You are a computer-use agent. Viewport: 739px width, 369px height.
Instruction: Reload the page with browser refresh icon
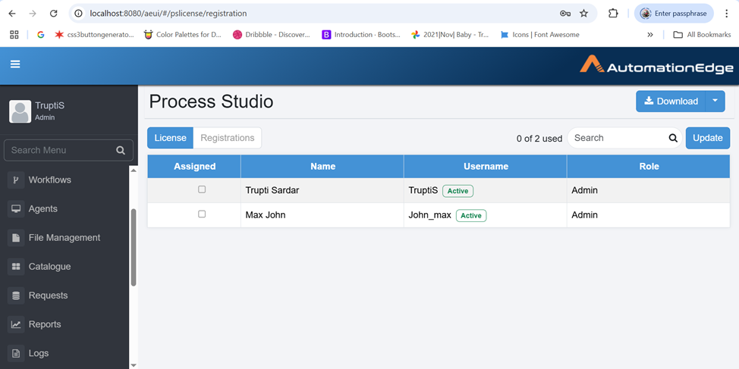[x=54, y=13]
